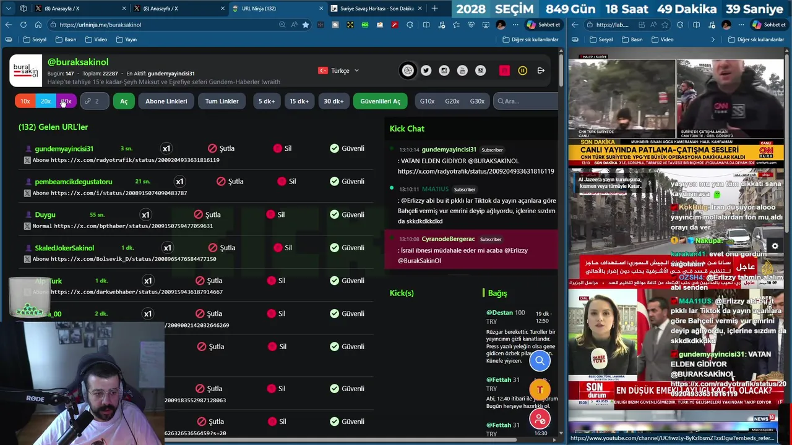792x445 pixels.
Task: Click orange T floating button
Action: [540, 389]
